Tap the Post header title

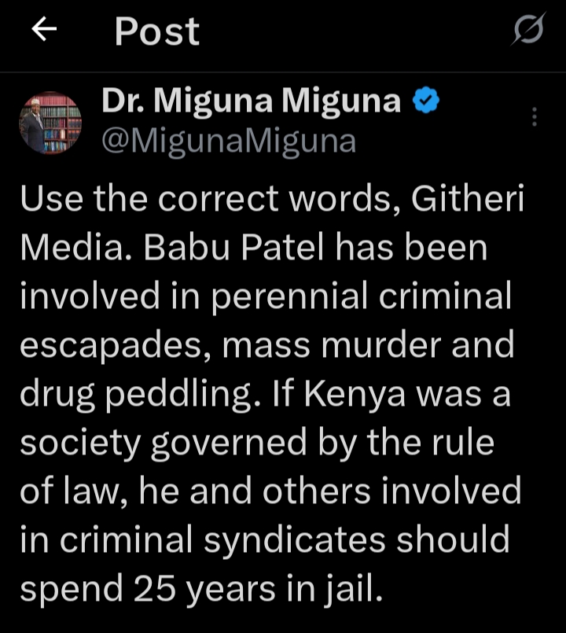click(x=156, y=31)
